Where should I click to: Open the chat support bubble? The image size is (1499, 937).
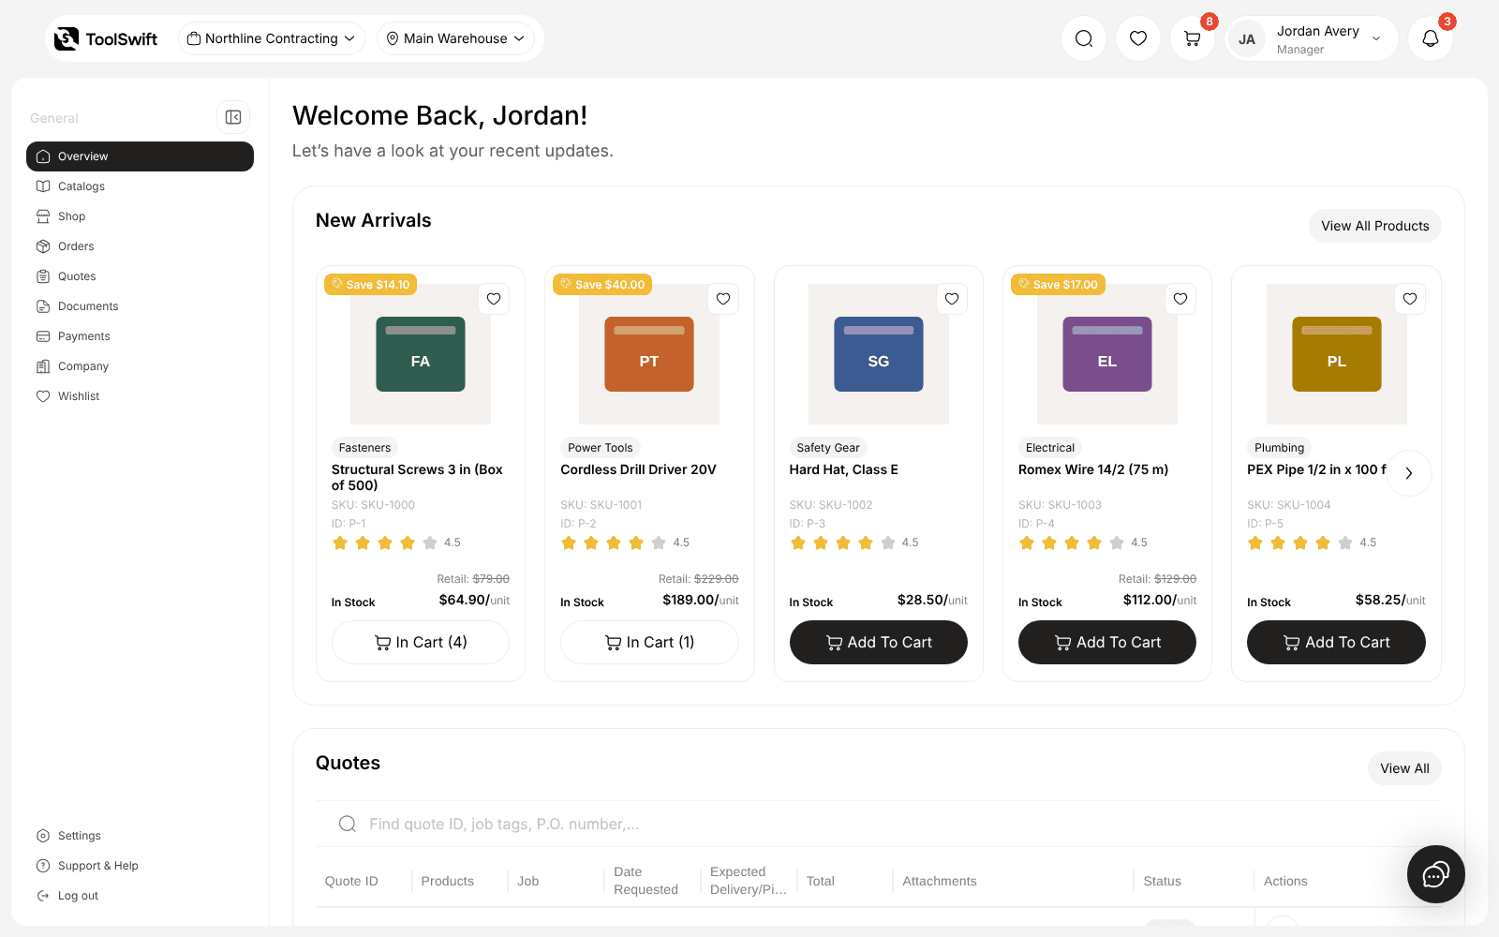(x=1435, y=875)
